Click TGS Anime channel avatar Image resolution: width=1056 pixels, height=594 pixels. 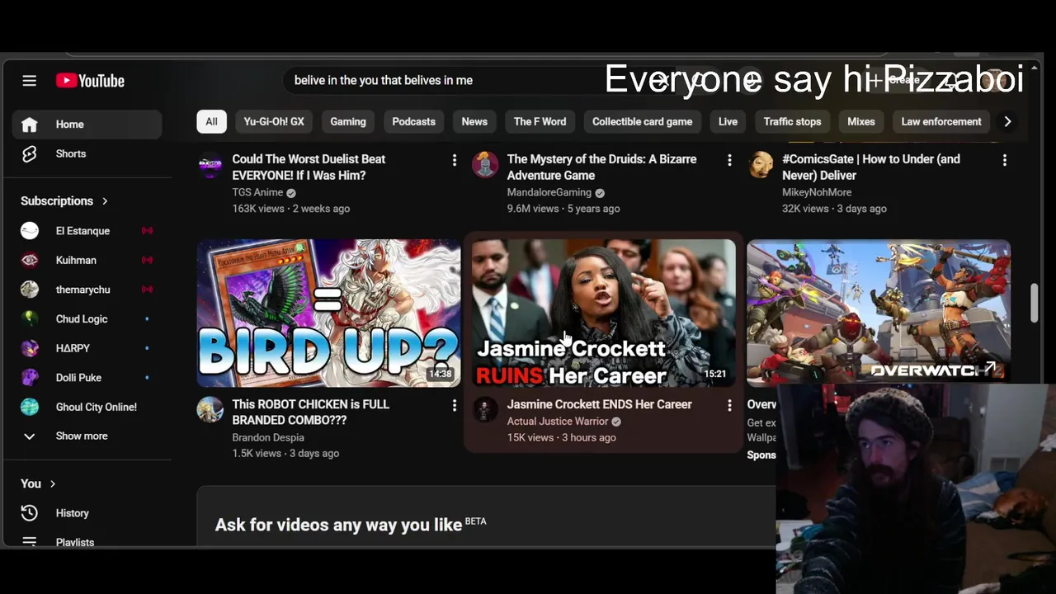pyautogui.click(x=210, y=164)
